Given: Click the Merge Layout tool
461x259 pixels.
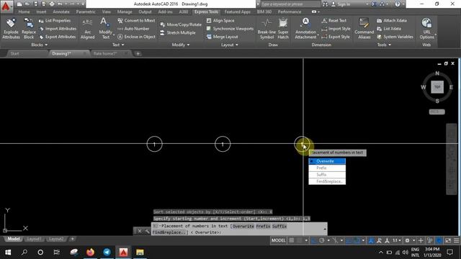Looking at the screenshot, I should point(223,37).
